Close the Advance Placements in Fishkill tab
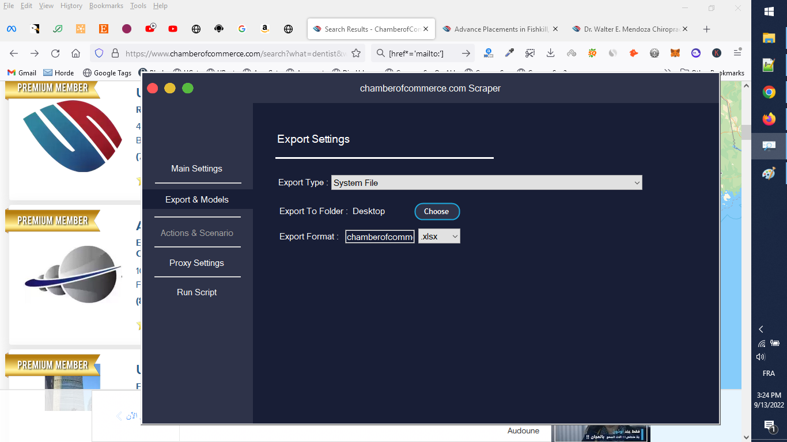 tap(555, 29)
